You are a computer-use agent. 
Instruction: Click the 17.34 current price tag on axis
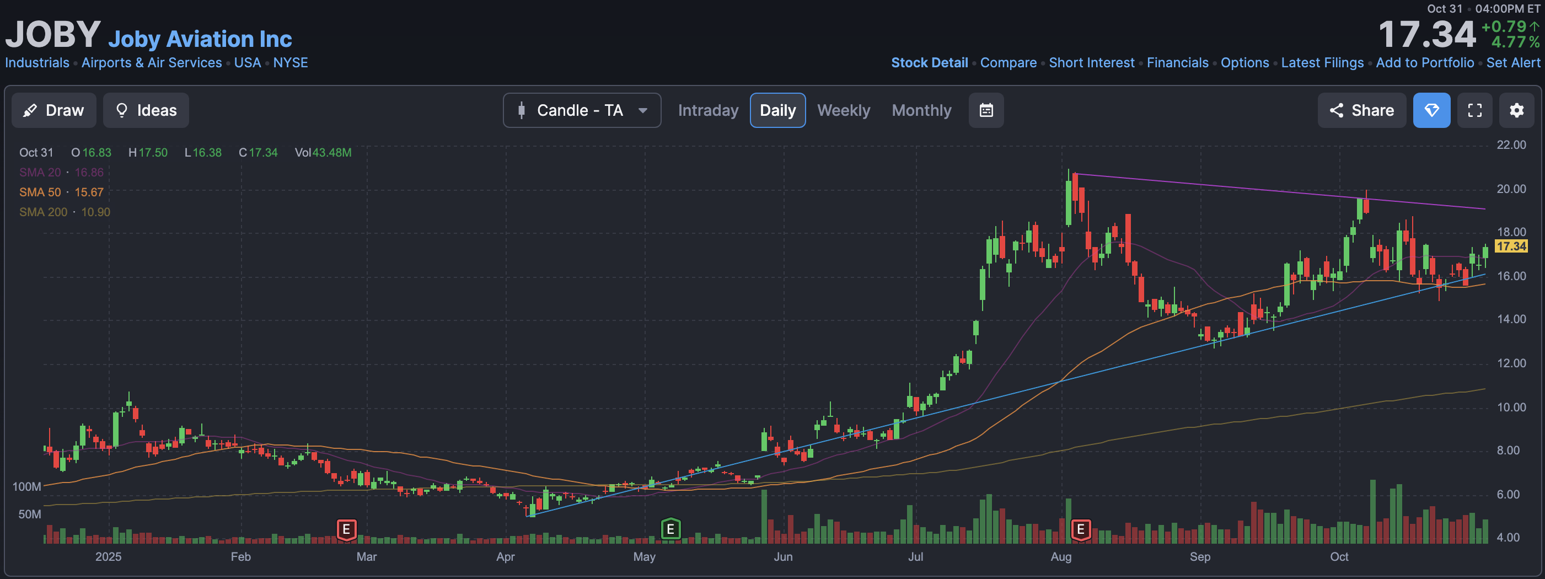(x=1511, y=246)
